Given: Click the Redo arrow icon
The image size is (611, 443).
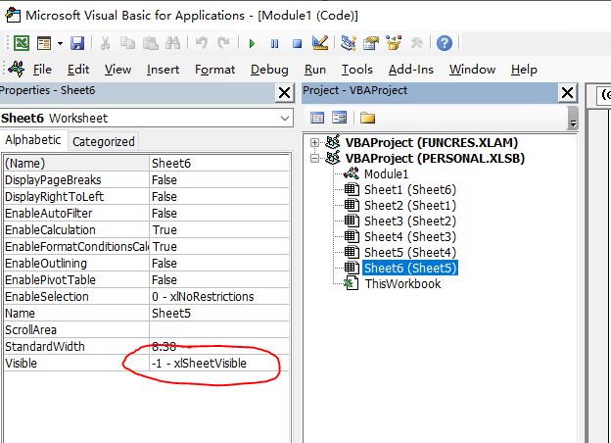Looking at the screenshot, I should 223,43.
